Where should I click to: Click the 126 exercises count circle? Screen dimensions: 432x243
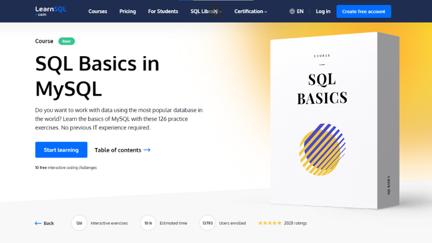[x=79, y=223]
